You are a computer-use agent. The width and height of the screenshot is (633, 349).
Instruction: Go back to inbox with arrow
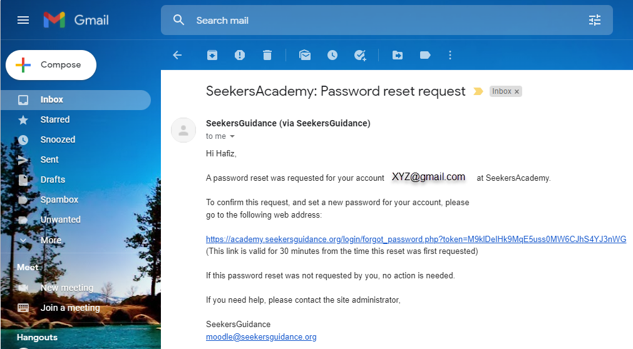177,55
